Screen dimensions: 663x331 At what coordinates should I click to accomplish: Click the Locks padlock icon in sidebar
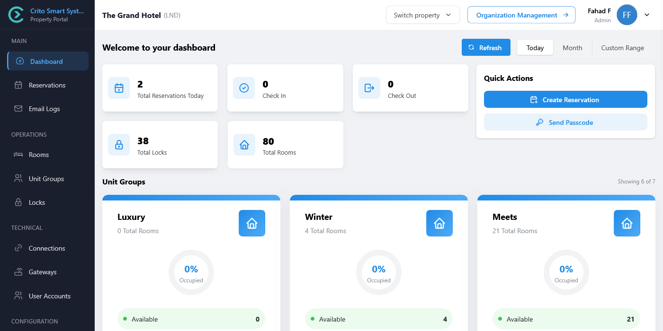click(x=18, y=202)
